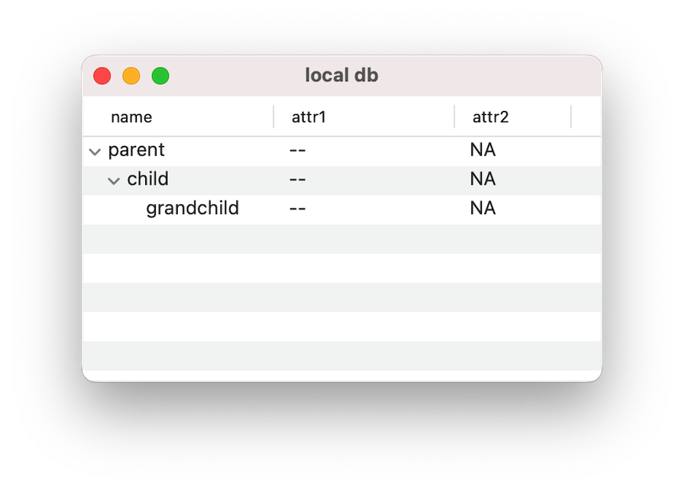
Task: Maximize the local db window
Action: pyautogui.click(x=160, y=76)
